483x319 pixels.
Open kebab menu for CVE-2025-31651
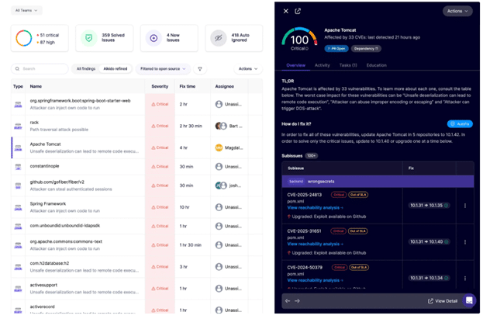coord(465,241)
